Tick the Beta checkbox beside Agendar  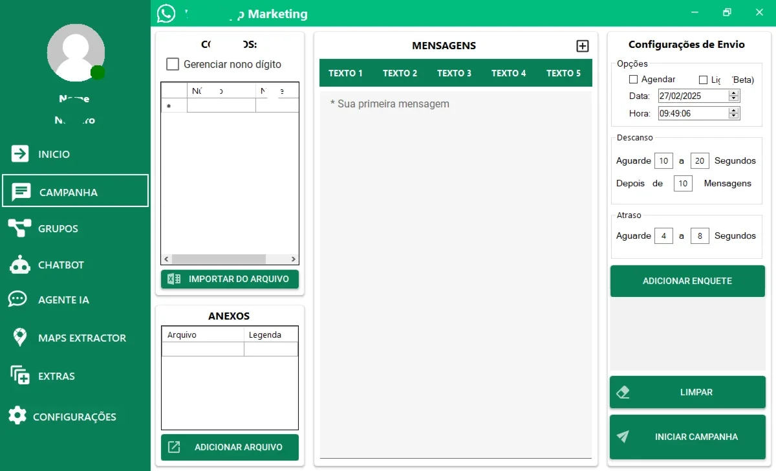(704, 80)
